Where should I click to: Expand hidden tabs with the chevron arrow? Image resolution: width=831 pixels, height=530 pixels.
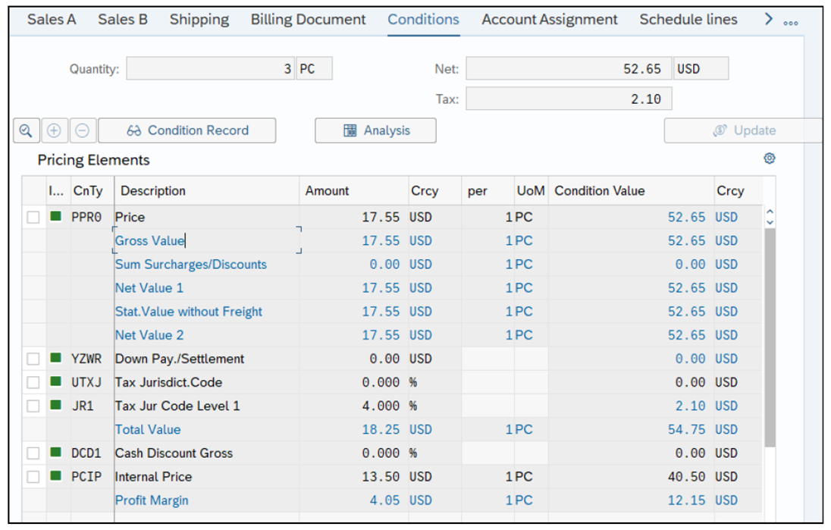tap(768, 19)
